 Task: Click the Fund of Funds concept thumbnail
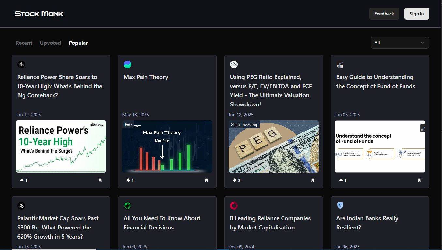(380, 146)
